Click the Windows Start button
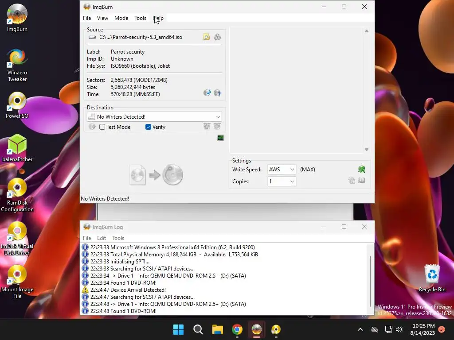This screenshot has width=454, height=340. 178,329
